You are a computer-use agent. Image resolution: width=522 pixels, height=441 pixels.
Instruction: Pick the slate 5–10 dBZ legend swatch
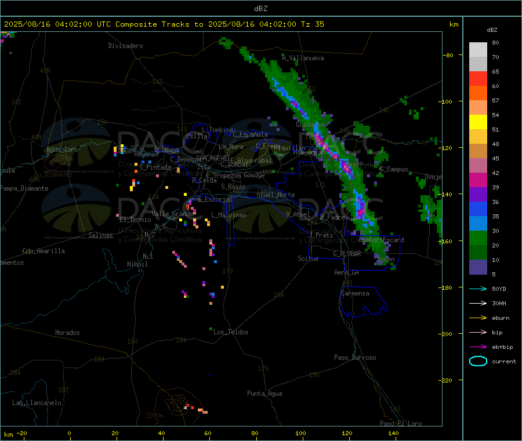pos(478,267)
